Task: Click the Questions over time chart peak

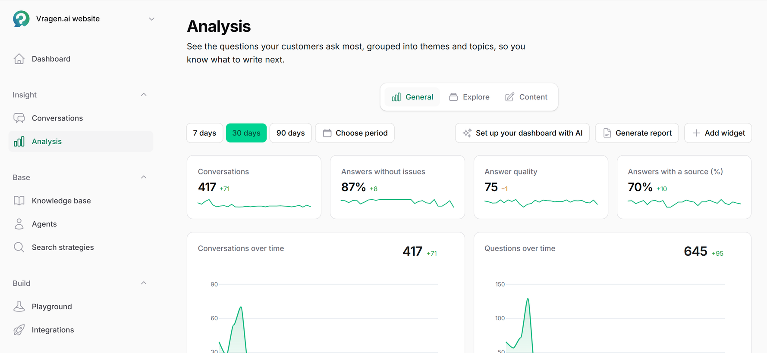Action: [528, 299]
